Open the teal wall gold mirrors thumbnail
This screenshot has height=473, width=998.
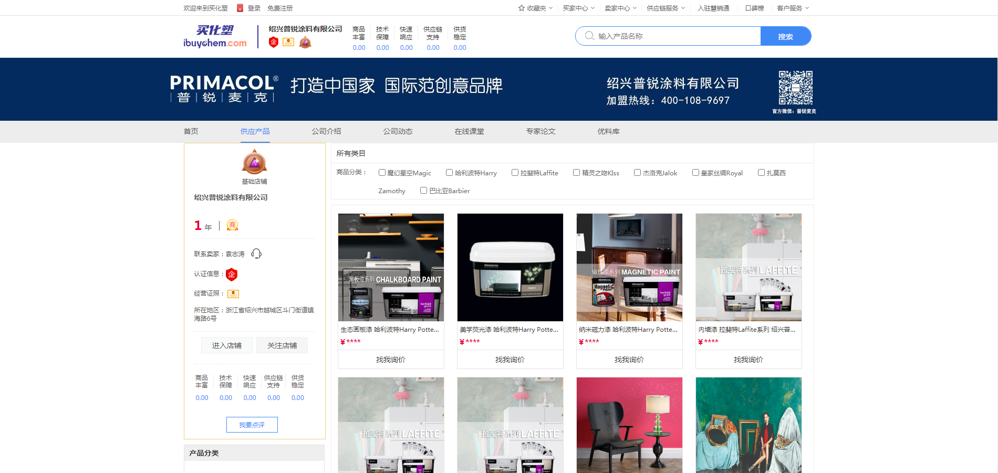pos(748,425)
